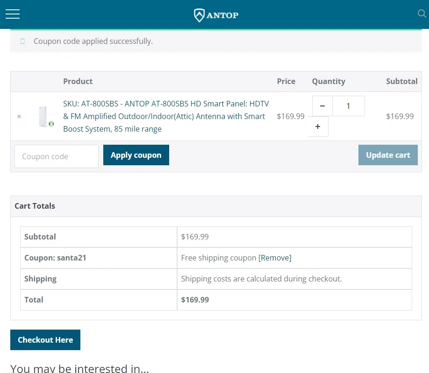The height and width of the screenshot is (373, 429).
Task: Select the product price $169.99 in Price column
Action: [x=291, y=116]
